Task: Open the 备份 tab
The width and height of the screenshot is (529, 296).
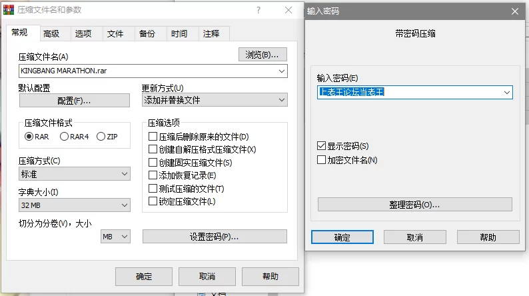Action: click(x=147, y=34)
